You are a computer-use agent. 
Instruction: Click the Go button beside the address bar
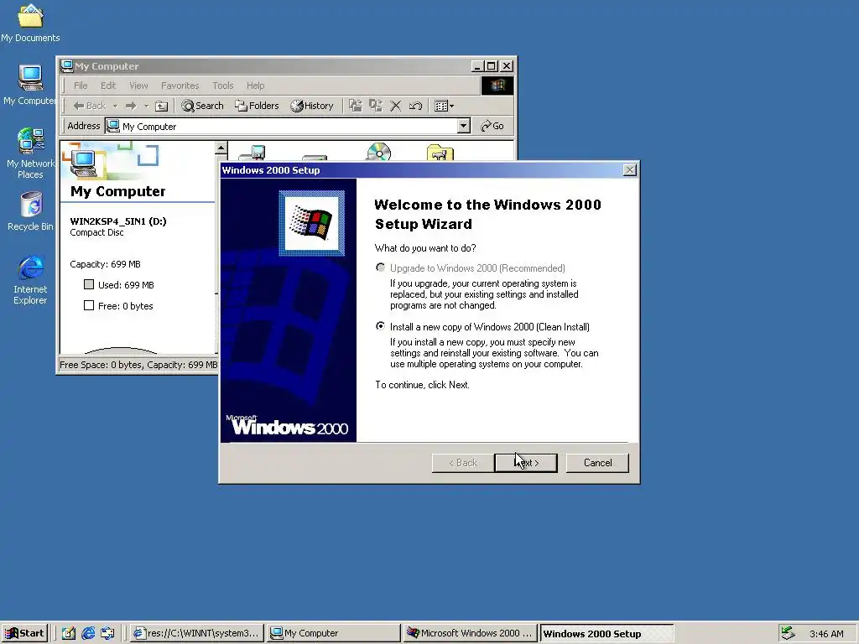[x=492, y=126]
